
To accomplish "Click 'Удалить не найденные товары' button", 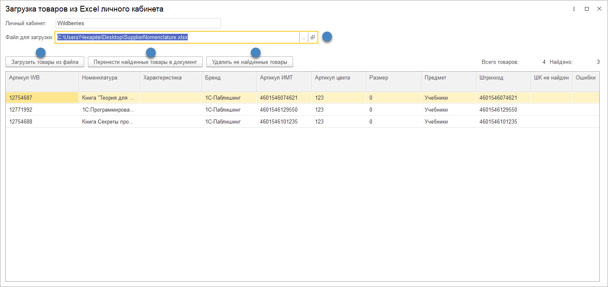I will coord(249,62).
